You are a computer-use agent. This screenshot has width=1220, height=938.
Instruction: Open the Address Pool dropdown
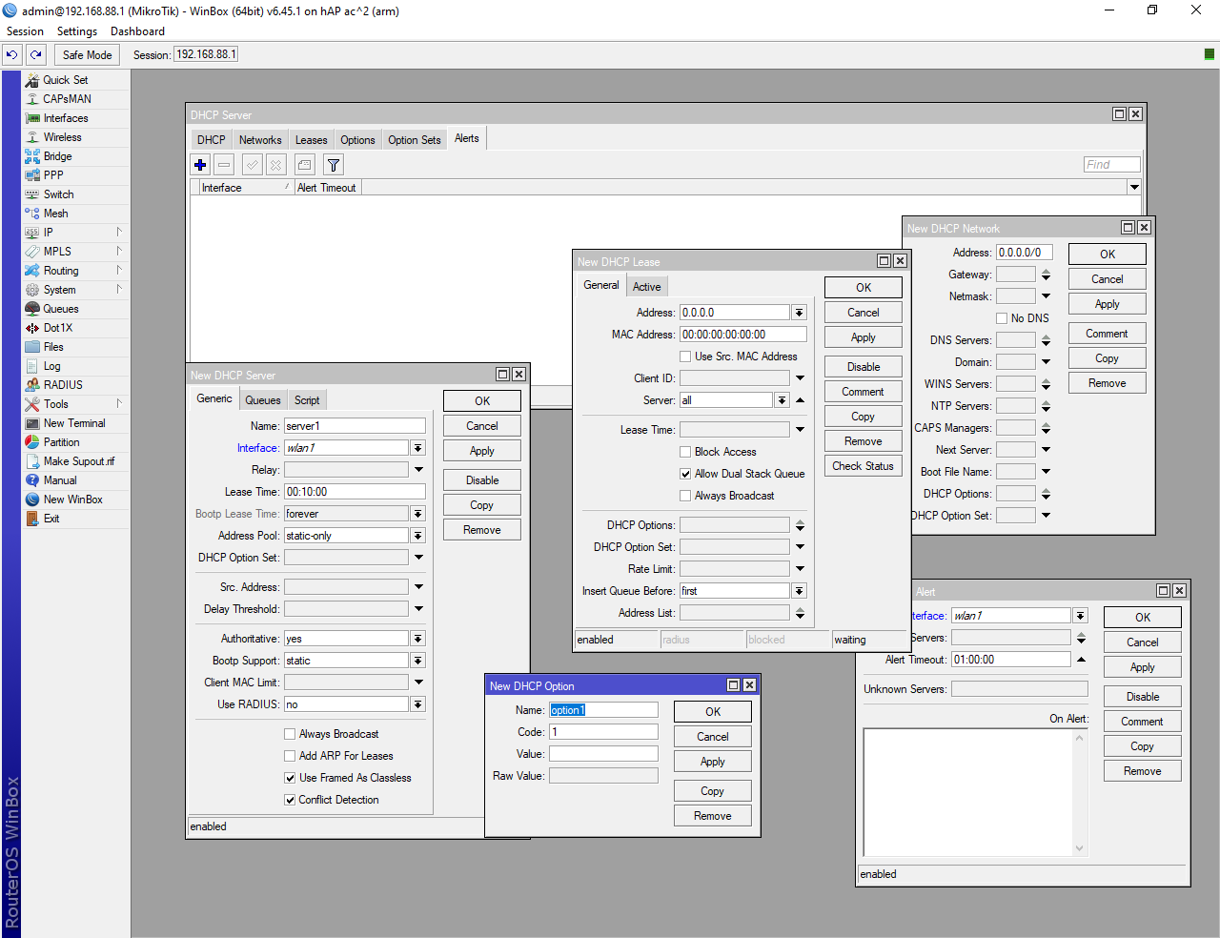pyautogui.click(x=417, y=536)
